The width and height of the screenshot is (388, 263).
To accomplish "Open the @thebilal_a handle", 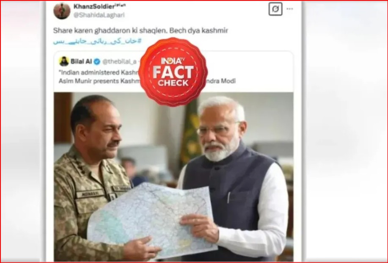I will coord(119,62).
